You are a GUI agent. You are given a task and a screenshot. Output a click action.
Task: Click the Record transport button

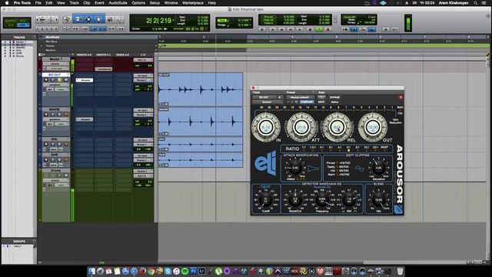[328, 29]
